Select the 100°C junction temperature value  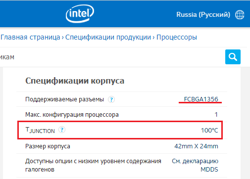pyautogui.click(x=209, y=131)
